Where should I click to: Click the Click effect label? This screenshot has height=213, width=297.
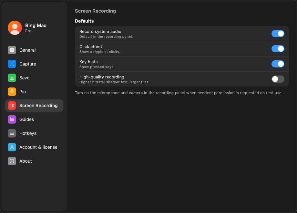91,46
